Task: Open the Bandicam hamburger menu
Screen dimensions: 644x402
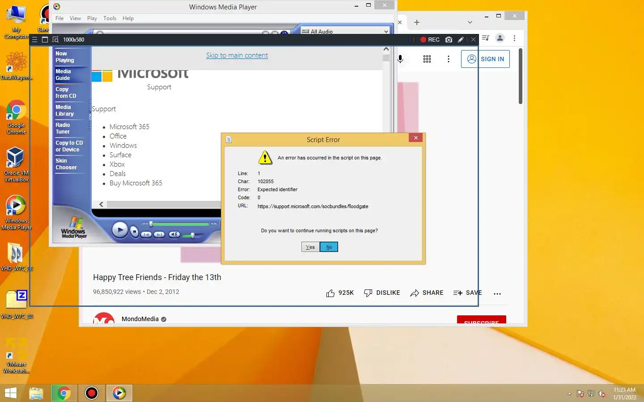Action: [34, 40]
